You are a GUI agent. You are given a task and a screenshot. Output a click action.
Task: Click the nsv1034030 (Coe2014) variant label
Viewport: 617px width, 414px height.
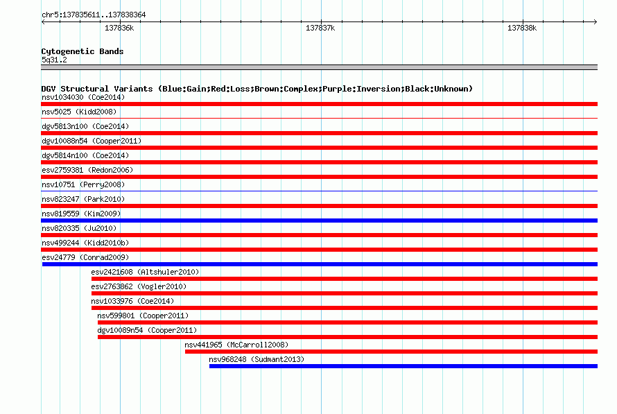[83, 97]
